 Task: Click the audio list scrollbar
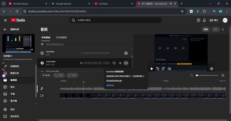pyautogui.click(x=132, y=56)
